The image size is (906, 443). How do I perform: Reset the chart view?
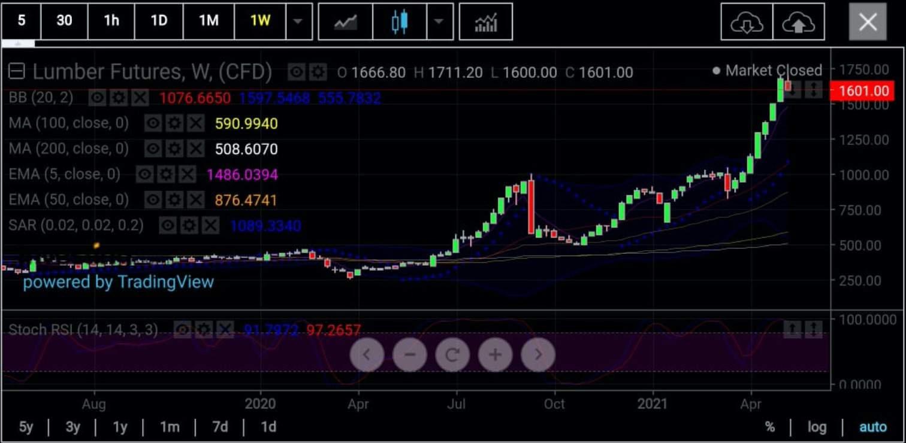[452, 354]
